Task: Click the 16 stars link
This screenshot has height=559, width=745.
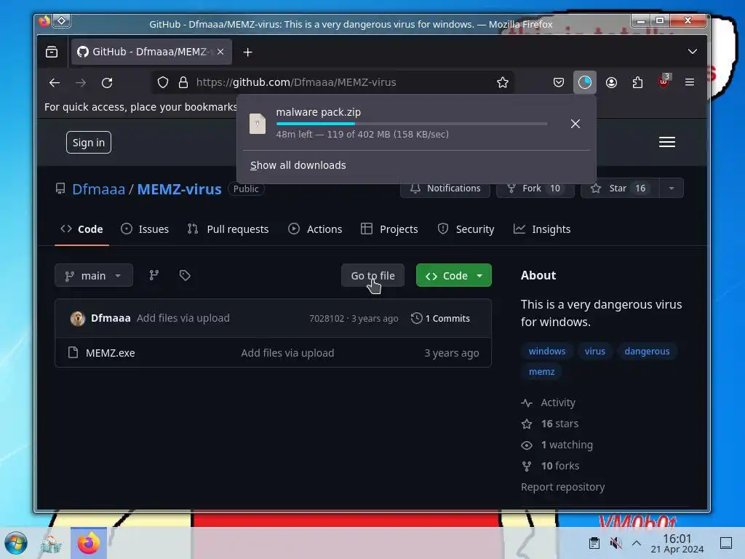Action: click(x=550, y=424)
